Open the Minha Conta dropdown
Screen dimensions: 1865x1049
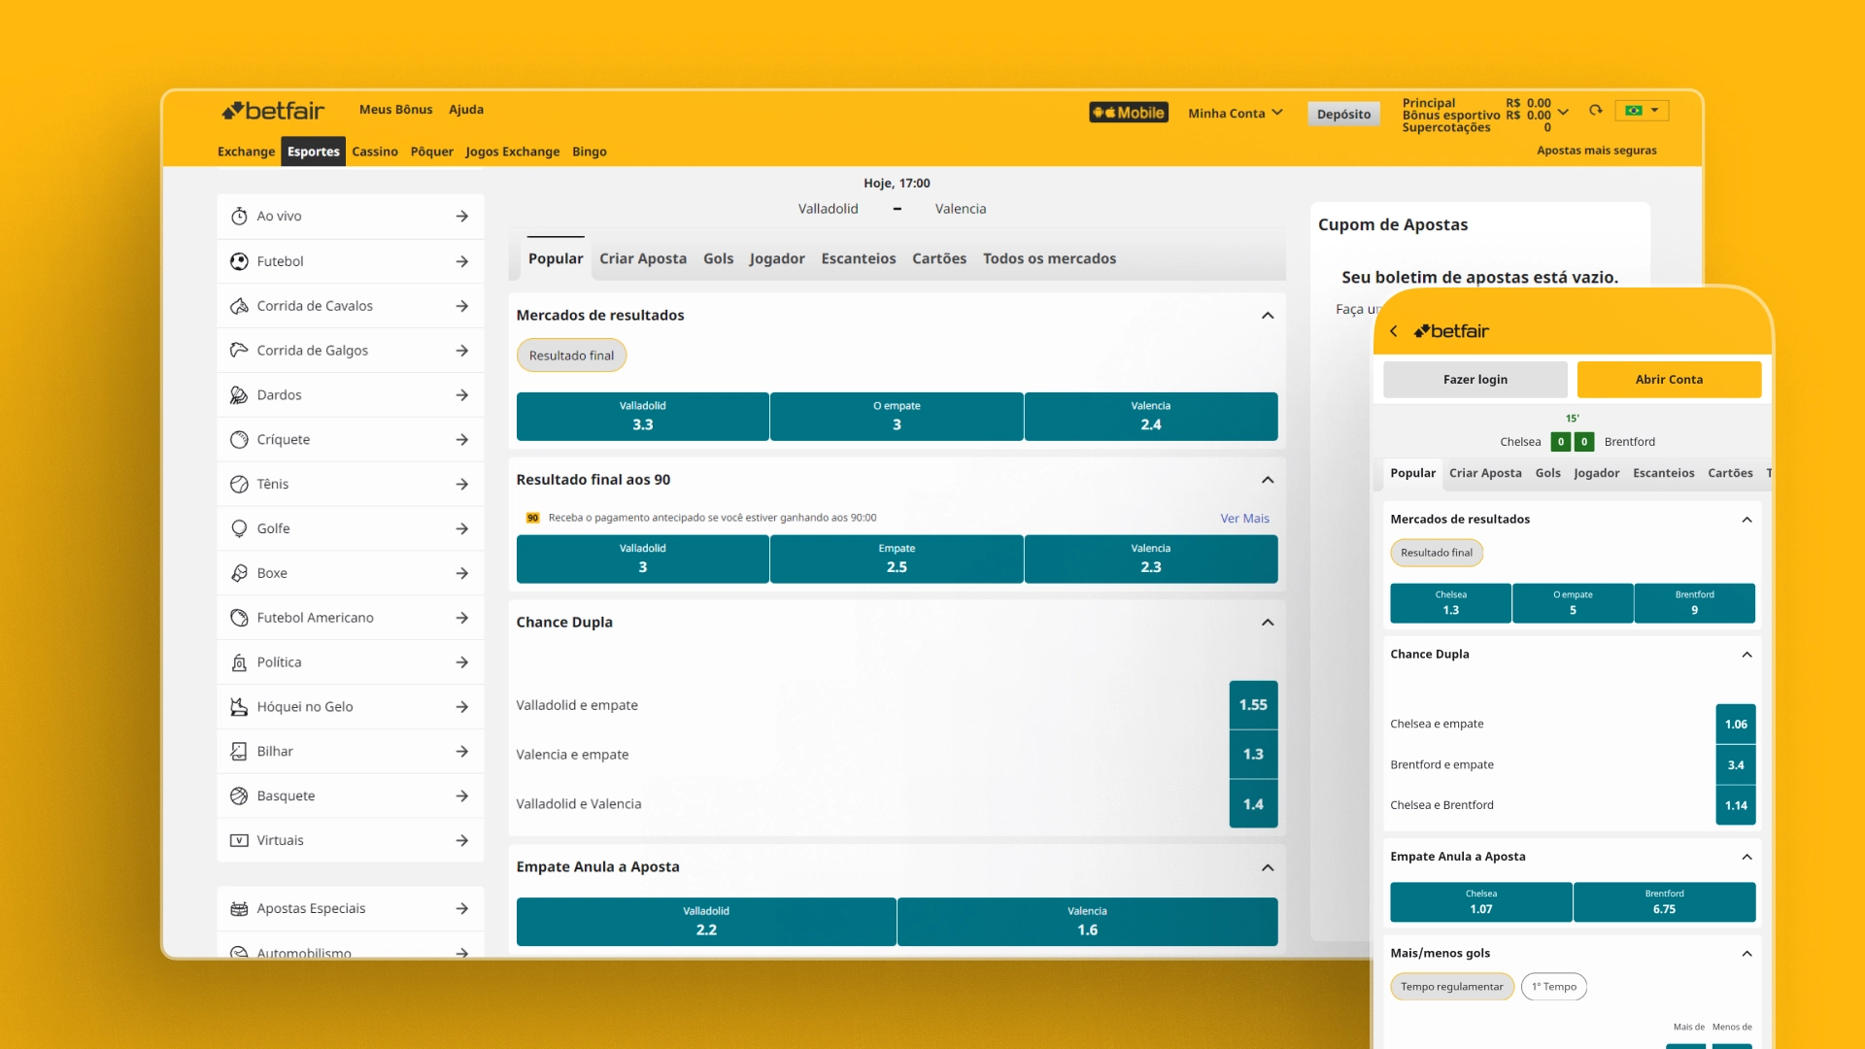click(x=1236, y=114)
